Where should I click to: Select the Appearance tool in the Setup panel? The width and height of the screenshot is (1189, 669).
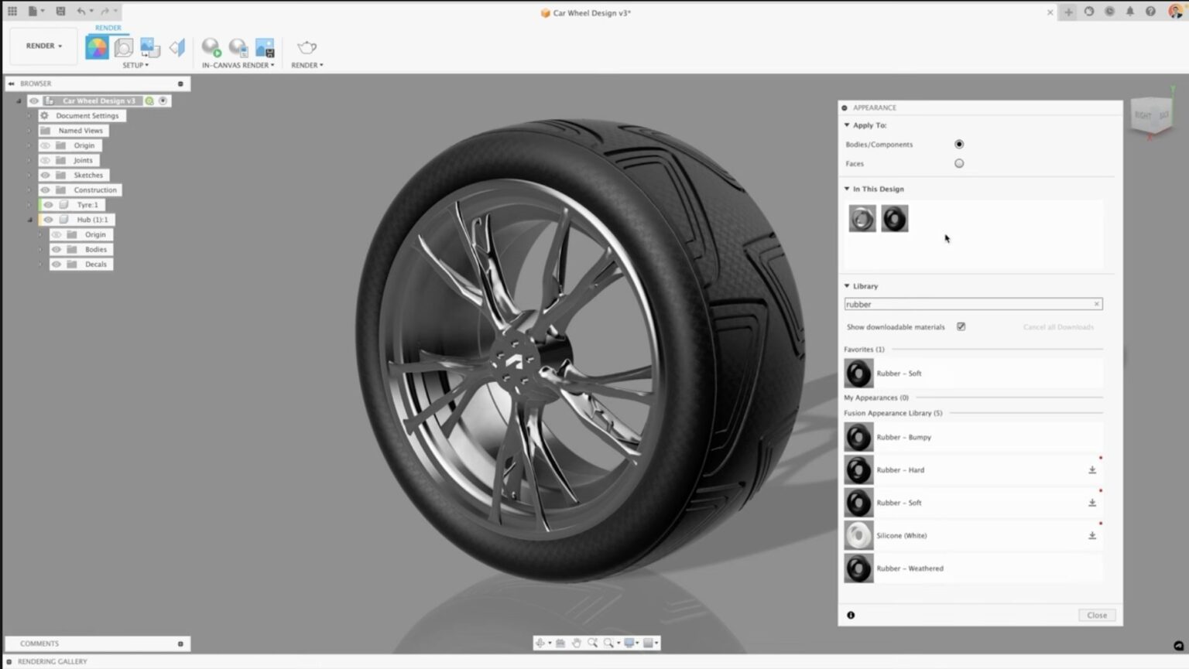[97, 46]
